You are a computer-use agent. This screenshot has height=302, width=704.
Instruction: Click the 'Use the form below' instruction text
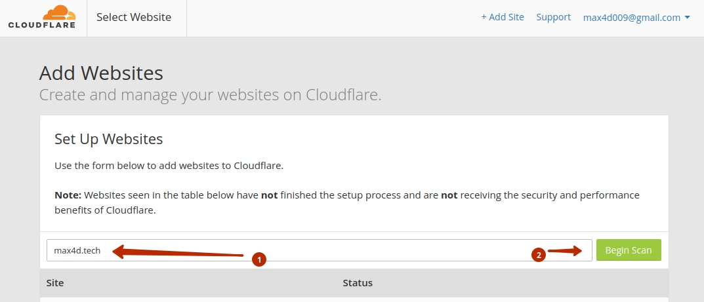(169, 166)
